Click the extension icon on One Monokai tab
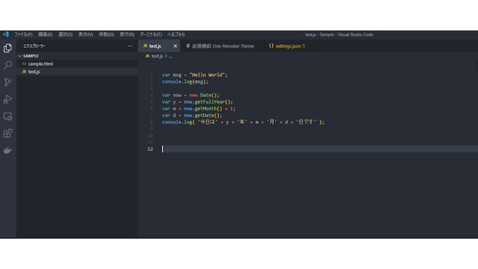 (x=189, y=45)
